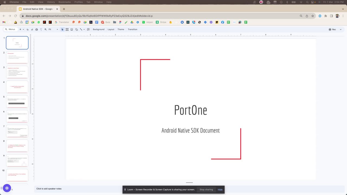The width and height of the screenshot is (347, 195).
Task: Open the Figma bookmark icon
Action: [120, 22]
